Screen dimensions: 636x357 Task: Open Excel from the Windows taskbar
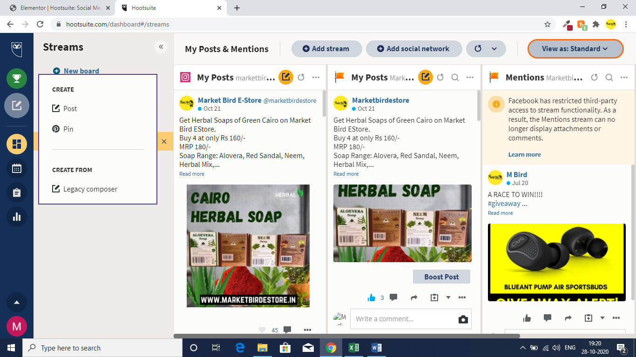pos(353,348)
